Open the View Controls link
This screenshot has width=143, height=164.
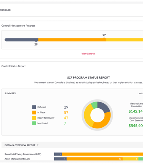click(88, 54)
